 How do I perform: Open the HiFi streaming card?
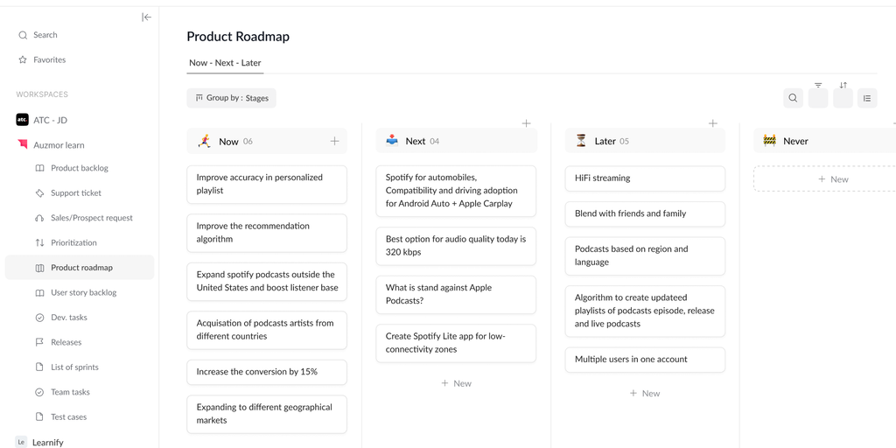click(645, 178)
